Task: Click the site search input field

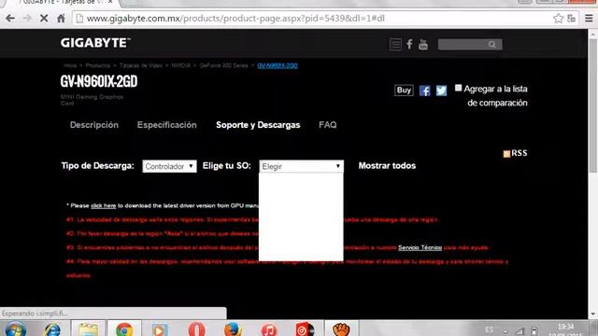Action: [x=463, y=45]
